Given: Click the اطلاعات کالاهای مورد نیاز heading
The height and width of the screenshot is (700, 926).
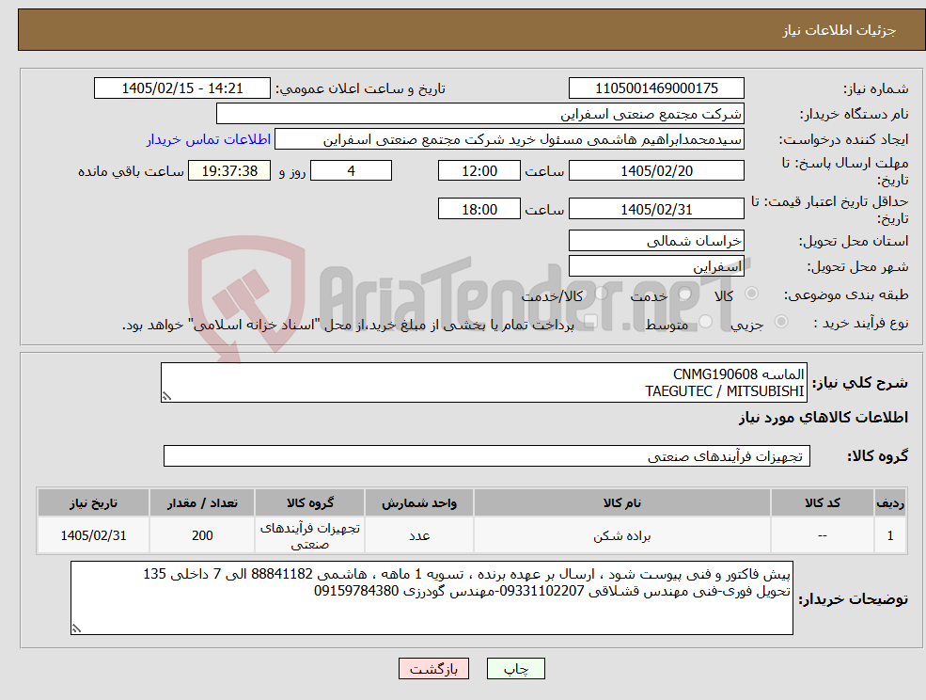Looking at the screenshot, I should tap(824, 418).
